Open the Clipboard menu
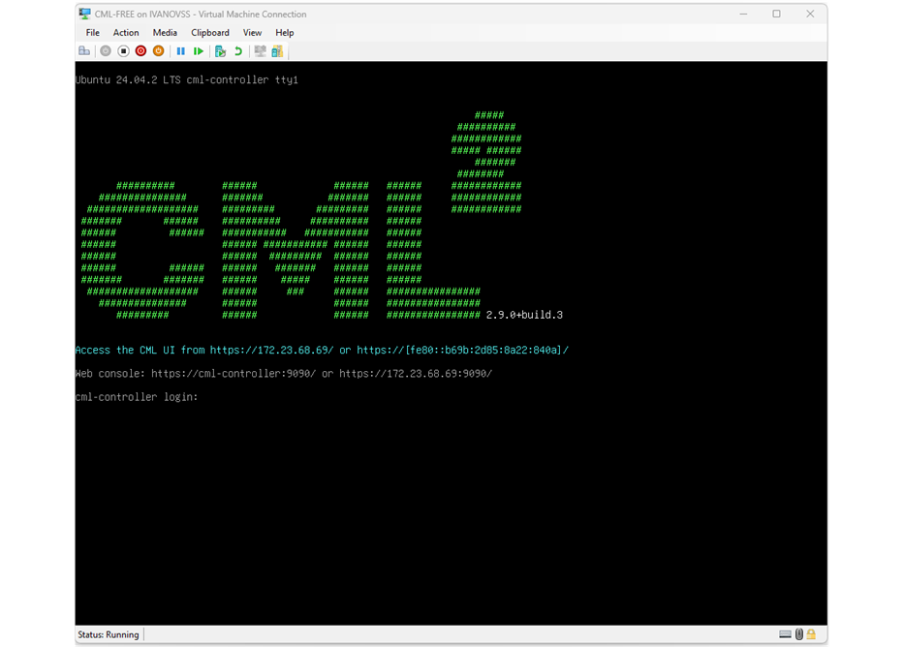This screenshot has width=904, height=647. (210, 33)
